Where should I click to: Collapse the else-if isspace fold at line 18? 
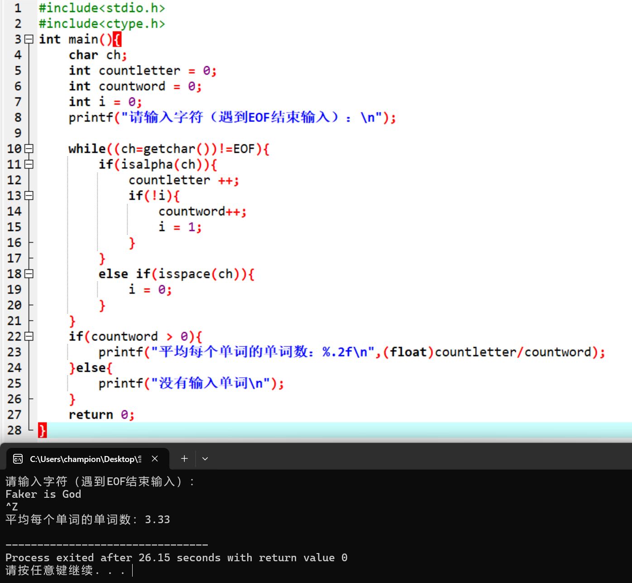tap(29, 274)
